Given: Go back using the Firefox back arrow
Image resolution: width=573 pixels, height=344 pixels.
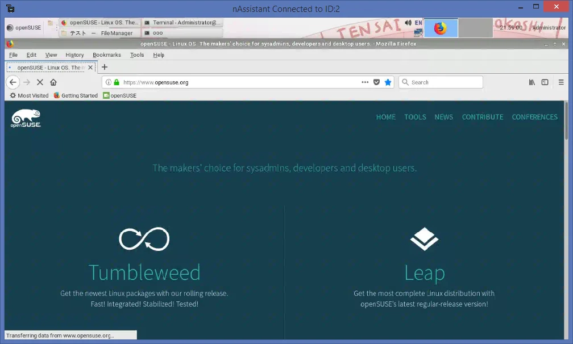Looking at the screenshot, I should 13,82.
